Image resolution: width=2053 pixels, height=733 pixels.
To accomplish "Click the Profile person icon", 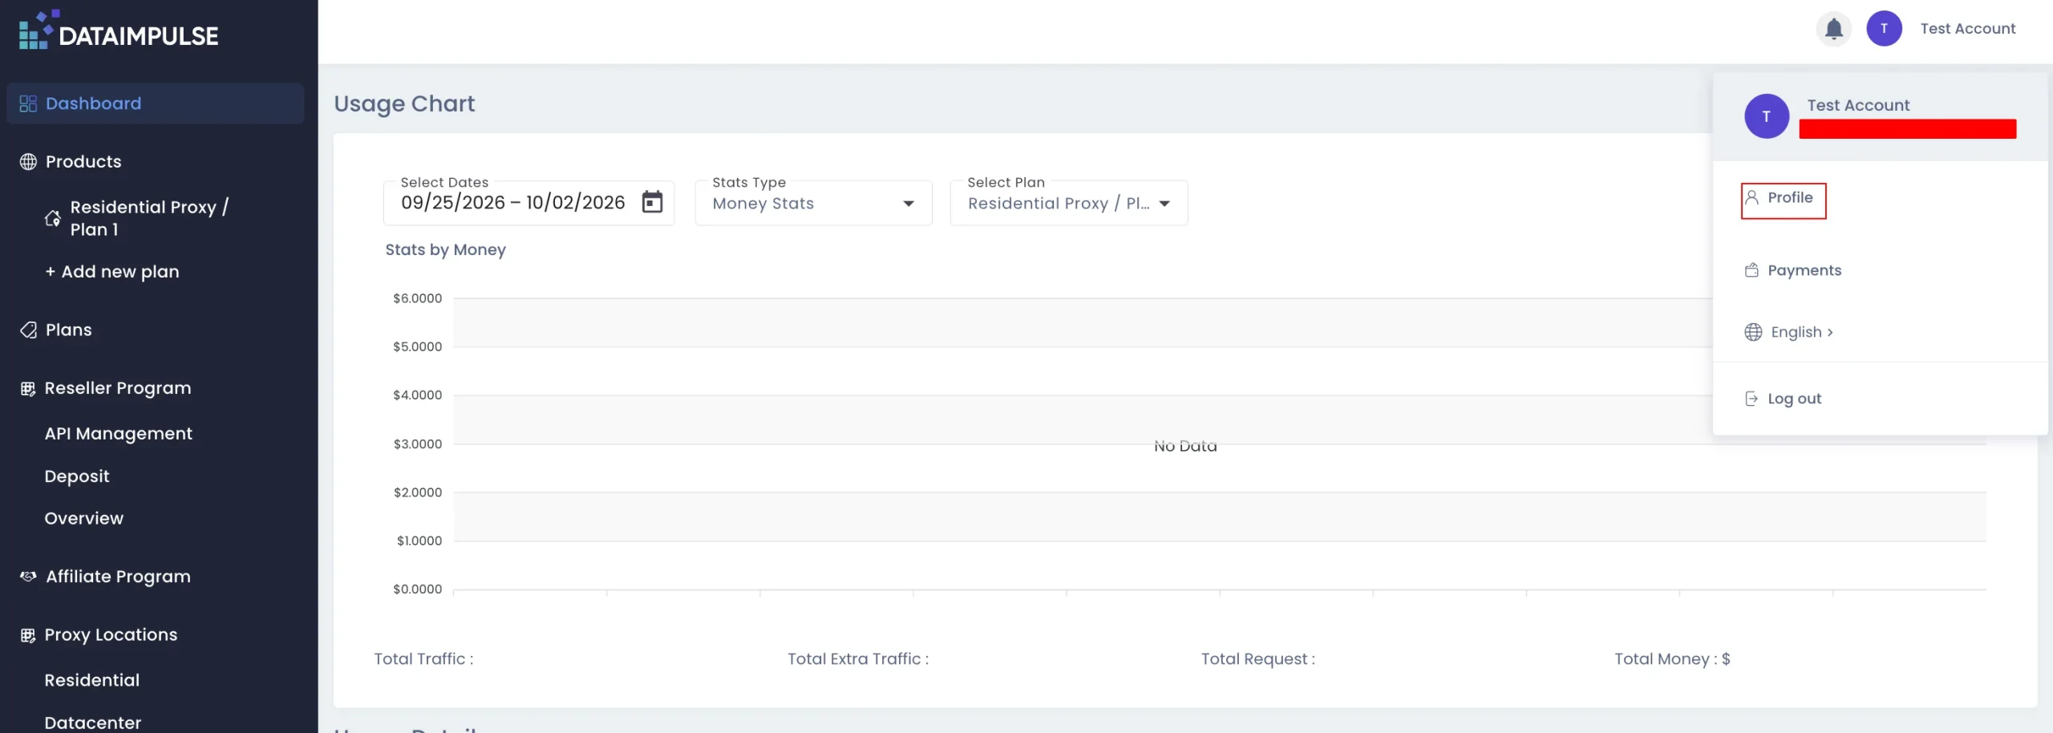I will [x=1752, y=198].
